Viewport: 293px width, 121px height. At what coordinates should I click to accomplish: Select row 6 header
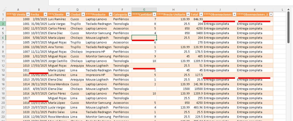tap(3, 38)
